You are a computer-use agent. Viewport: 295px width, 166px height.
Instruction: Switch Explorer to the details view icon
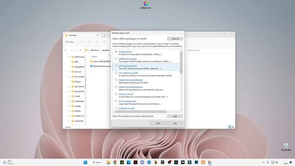tap(230, 127)
